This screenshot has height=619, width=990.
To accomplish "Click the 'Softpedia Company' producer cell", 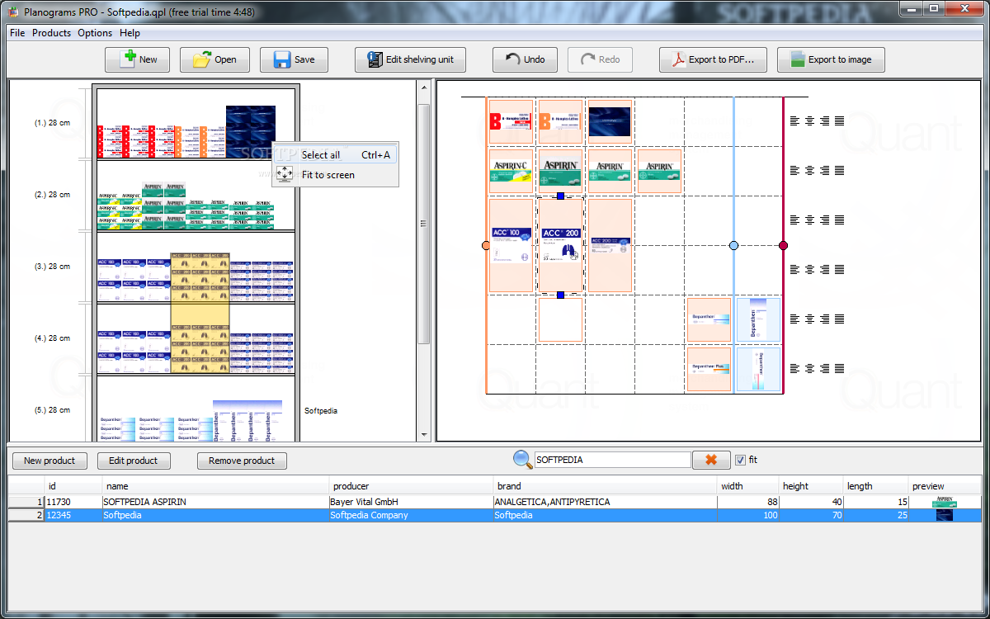I will point(411,515).
